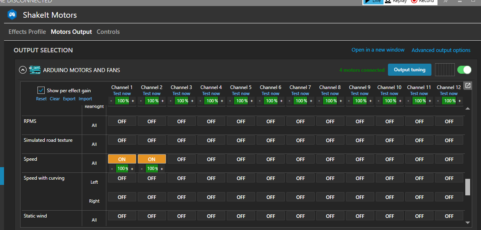
Task: Switch to the Effects Profile tab
Action: (x=27, y=31)
